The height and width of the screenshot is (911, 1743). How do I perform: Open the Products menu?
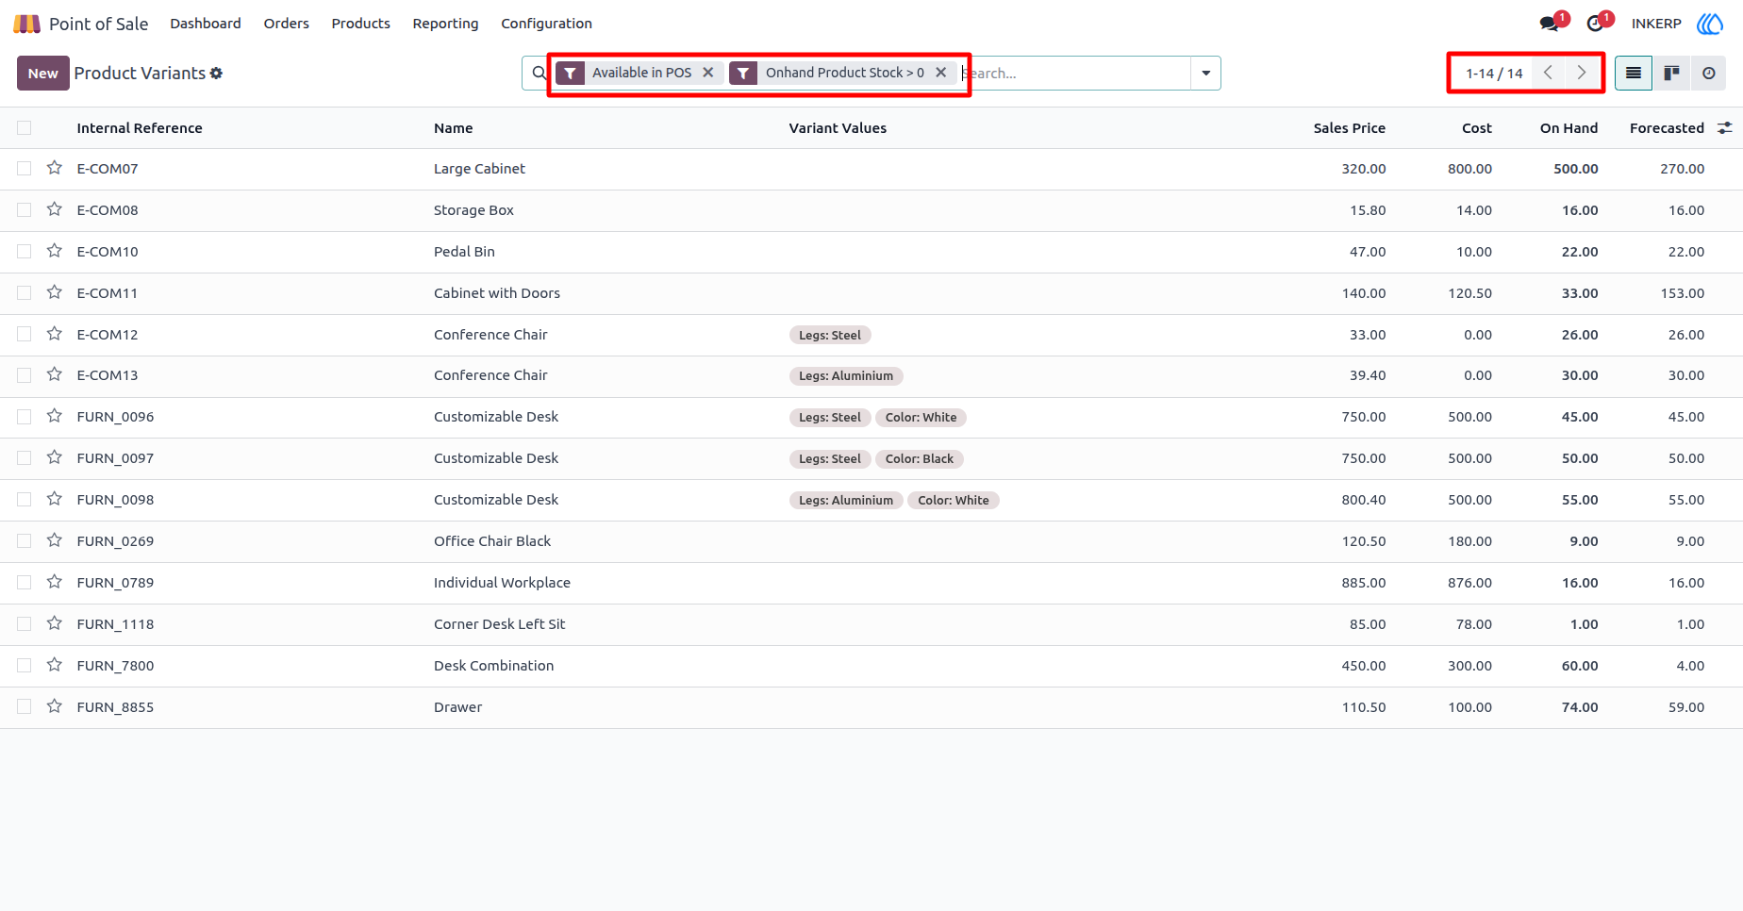pyautogui.click(x=360, y=24)
